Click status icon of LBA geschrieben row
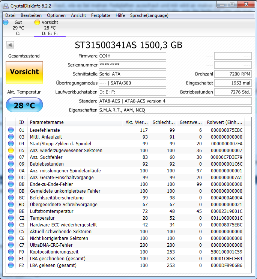Viewport: 257px width, 279px height. tap(11, 259)
